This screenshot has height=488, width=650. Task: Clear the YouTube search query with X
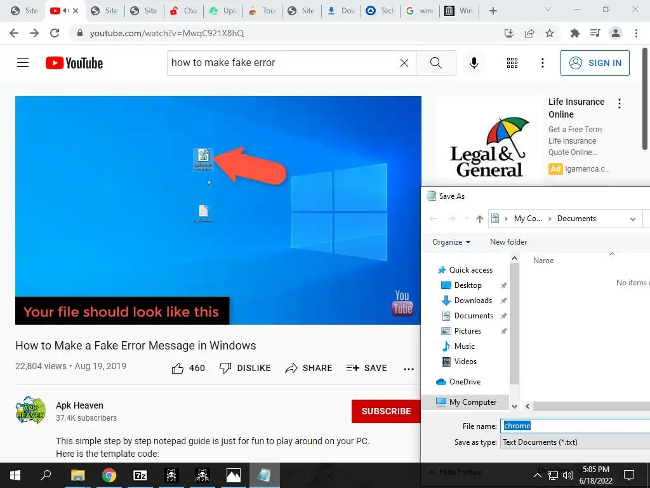click(404, 63)
